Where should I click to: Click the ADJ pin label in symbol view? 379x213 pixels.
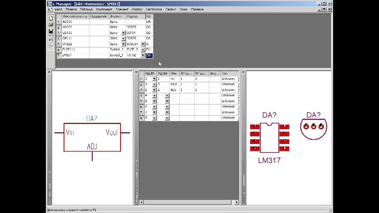tap(92, 146)
